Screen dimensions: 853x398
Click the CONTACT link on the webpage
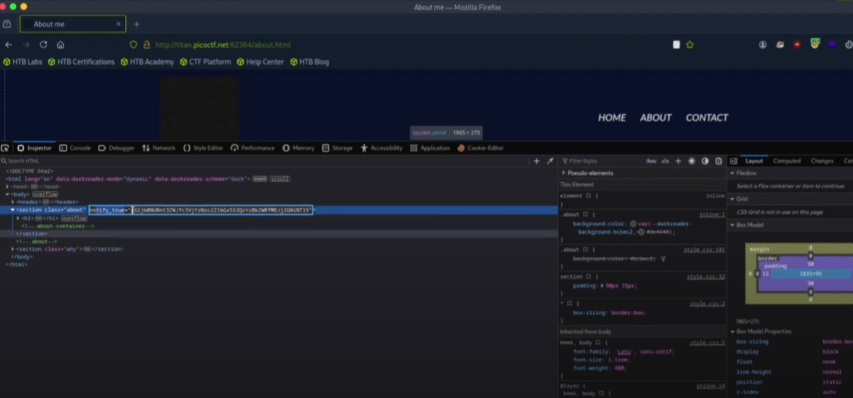tap(707, 118)
